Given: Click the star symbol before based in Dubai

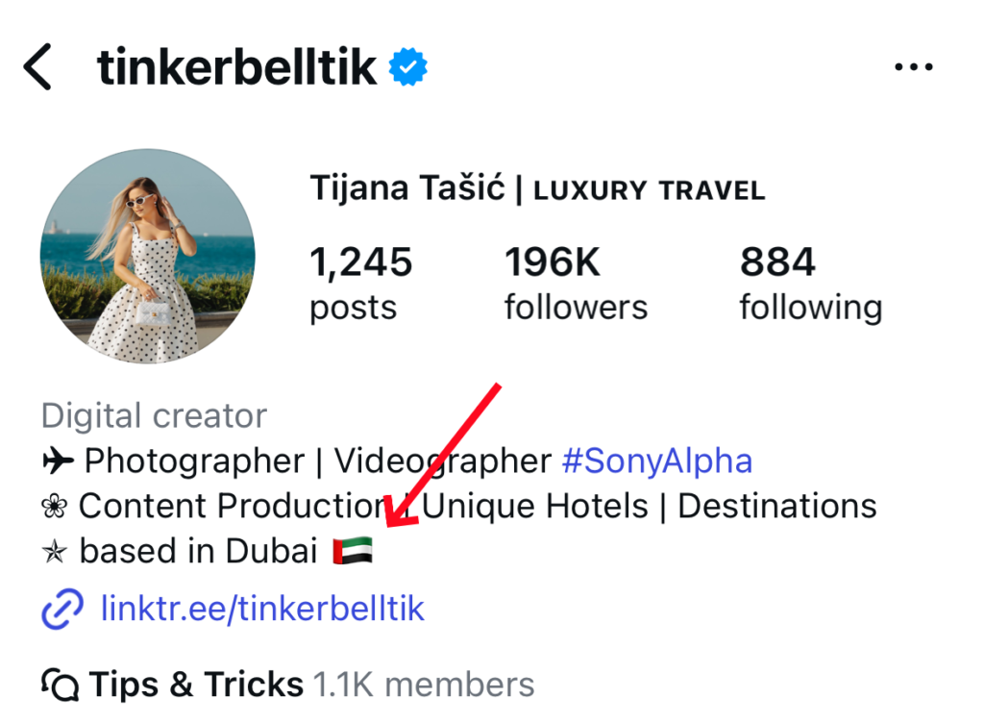Looking at the screenshot, I should (55, 552).
